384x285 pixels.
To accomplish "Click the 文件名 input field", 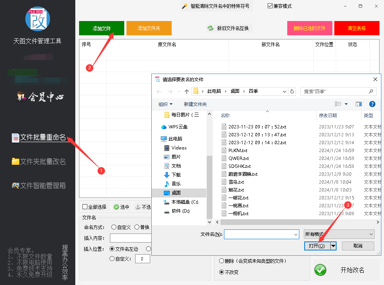I will pyautogui.click(x=261, y=234).
